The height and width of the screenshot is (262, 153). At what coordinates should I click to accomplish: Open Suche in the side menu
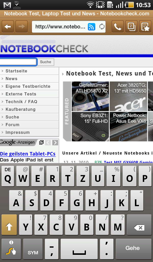point(29,117)
